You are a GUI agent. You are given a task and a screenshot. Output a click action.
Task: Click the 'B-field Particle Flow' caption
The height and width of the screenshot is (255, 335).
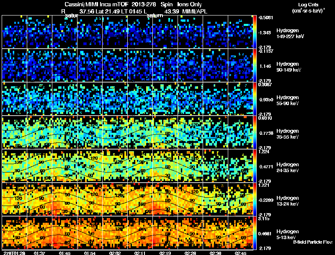(x=313, y=242)
